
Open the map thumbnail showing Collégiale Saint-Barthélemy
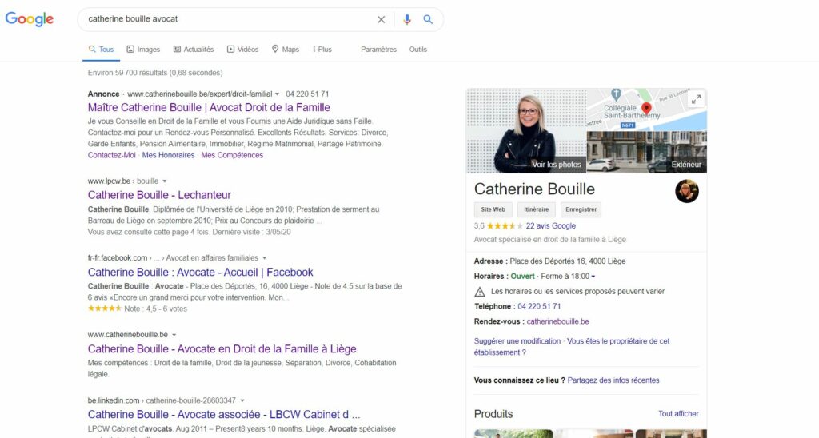point(646,109)
